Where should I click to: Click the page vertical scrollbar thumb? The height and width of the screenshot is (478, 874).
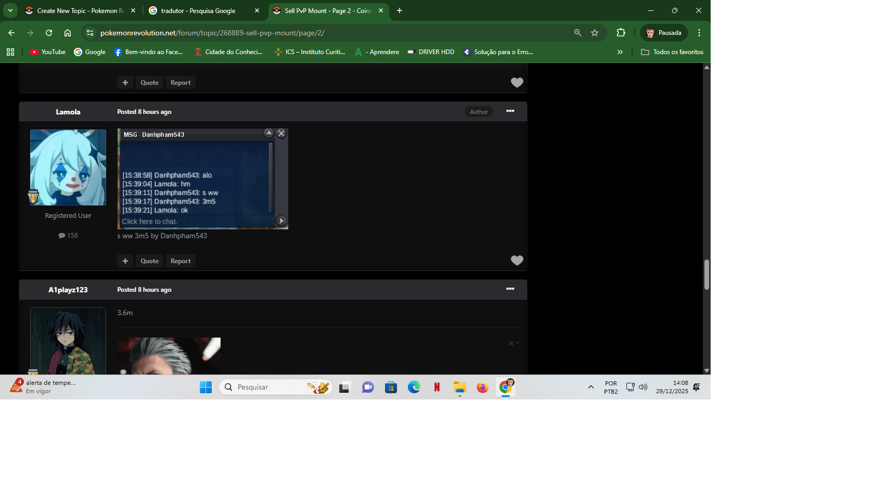click(706, 274)
